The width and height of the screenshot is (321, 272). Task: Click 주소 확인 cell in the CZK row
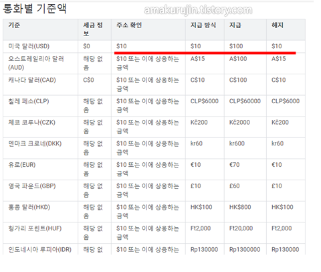click(x=148, y=127)
